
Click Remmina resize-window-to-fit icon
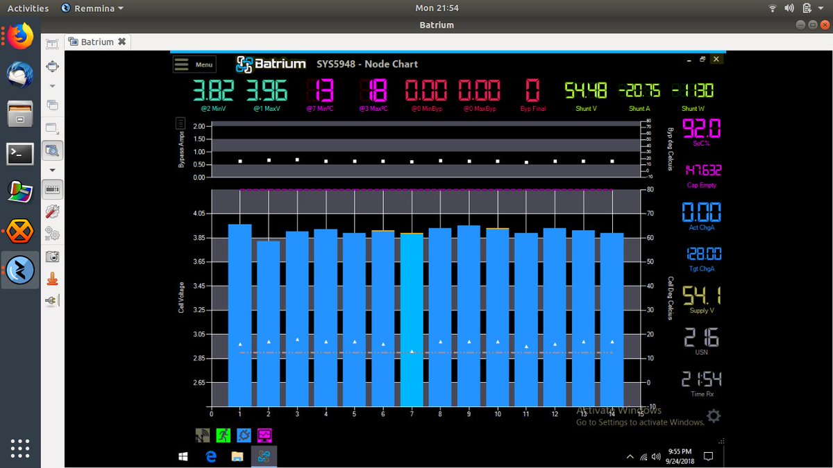click(52, 44)
